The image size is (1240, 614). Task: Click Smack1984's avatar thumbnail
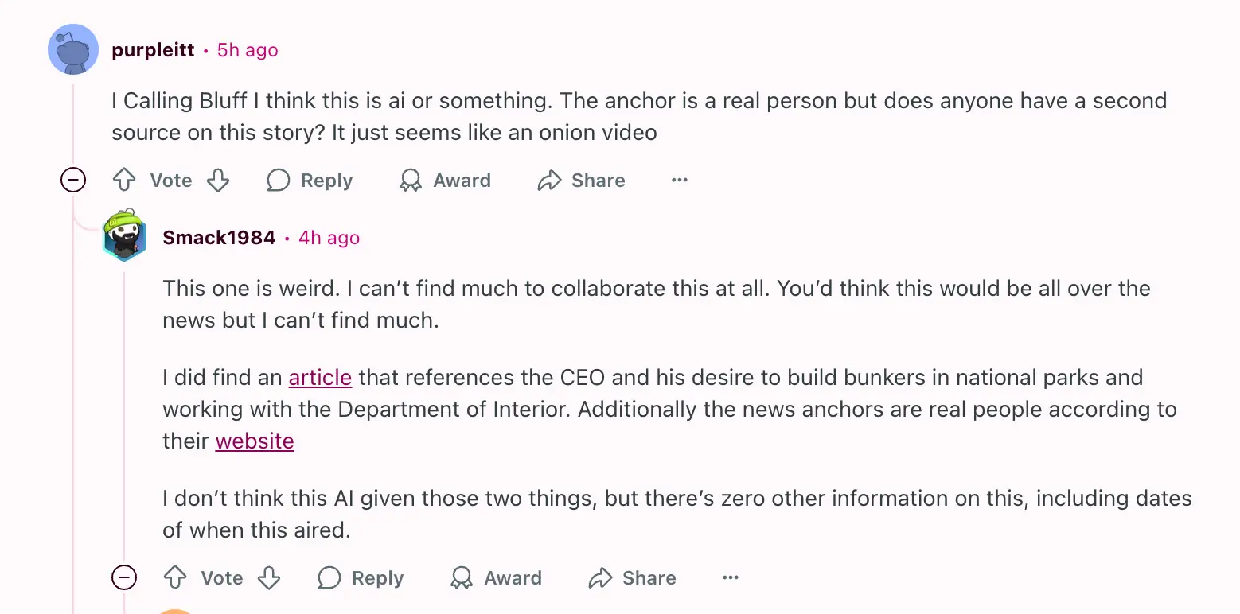[x=124, y=237]
